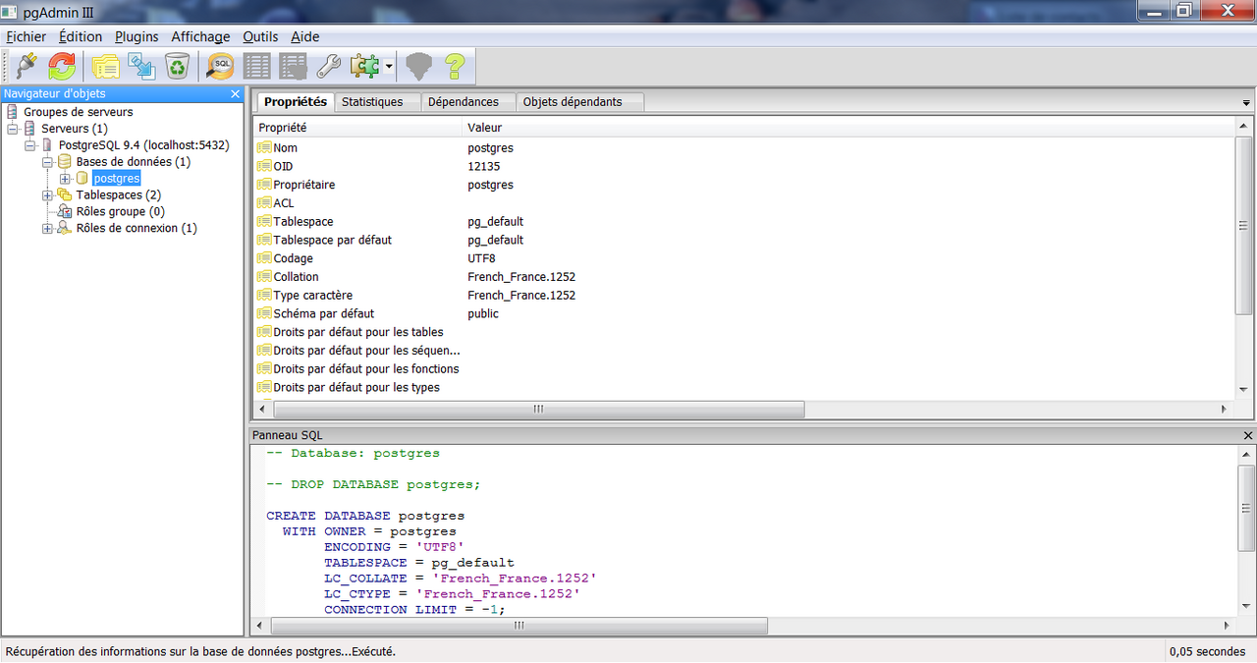This screenshot has width=1257, height=663.
Task: Select Droits par défaut pour les types
Action: 744,387
